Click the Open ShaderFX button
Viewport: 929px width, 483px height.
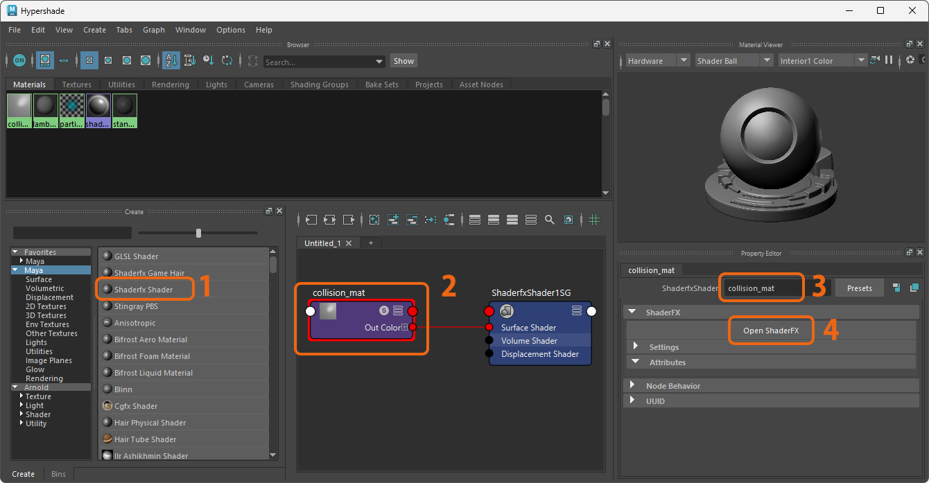771,331
